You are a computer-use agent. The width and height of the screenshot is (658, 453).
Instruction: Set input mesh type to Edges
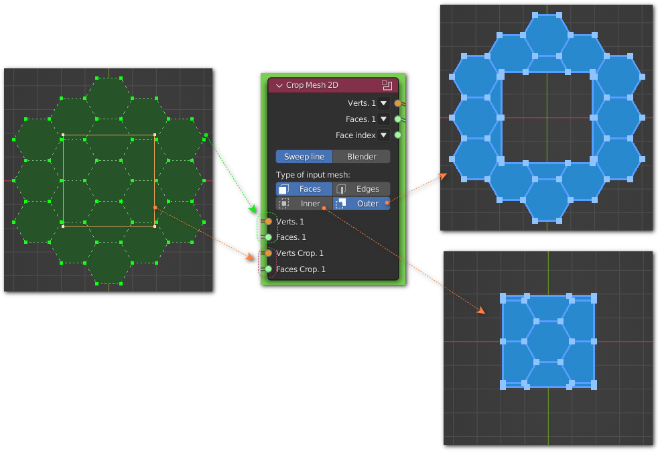pyautogui.click(x=361, y=189)
